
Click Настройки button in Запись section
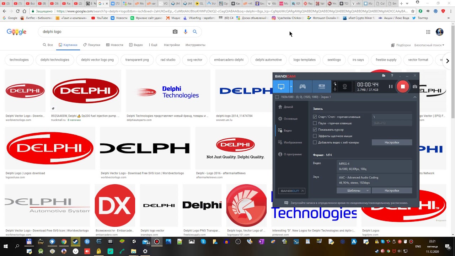pyautogui.click(x=392, y=142)
